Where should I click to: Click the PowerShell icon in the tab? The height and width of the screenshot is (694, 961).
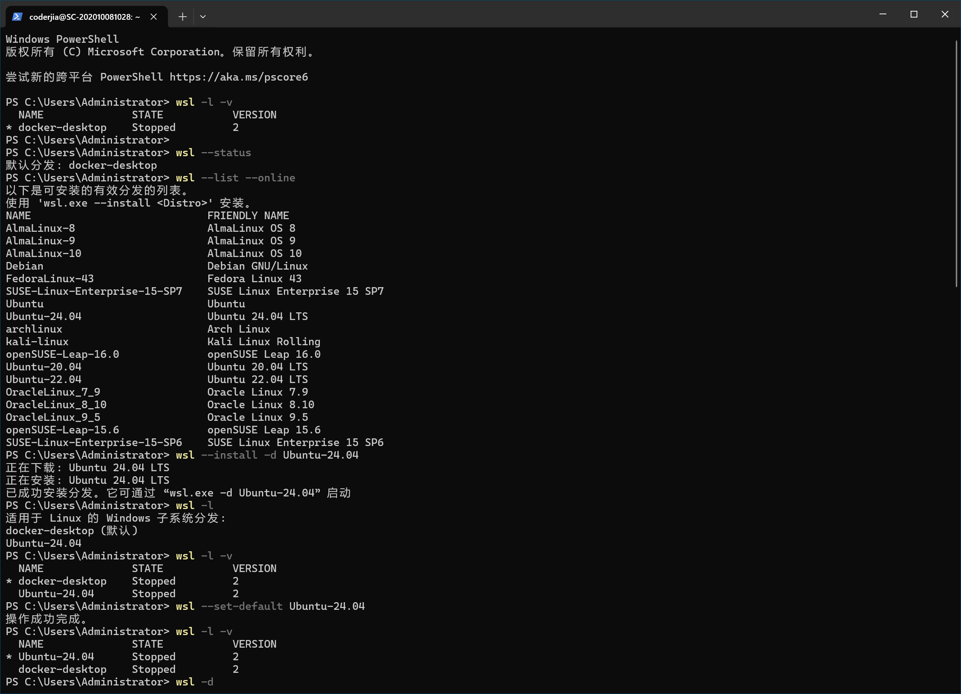click(17, 17)
